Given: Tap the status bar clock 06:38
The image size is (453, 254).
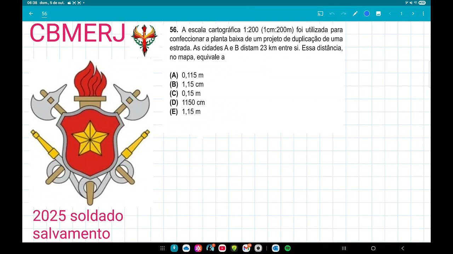Looking at the screenshot, I should coord(32,2).
